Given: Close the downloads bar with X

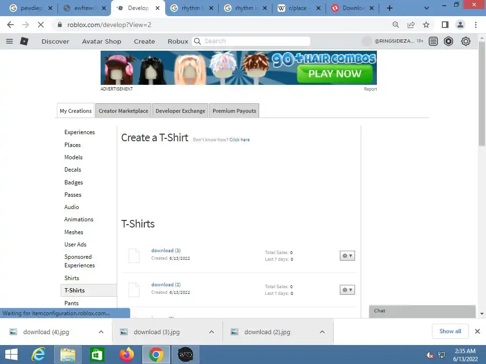Looking at the screenshot, I should click(477, 331).
